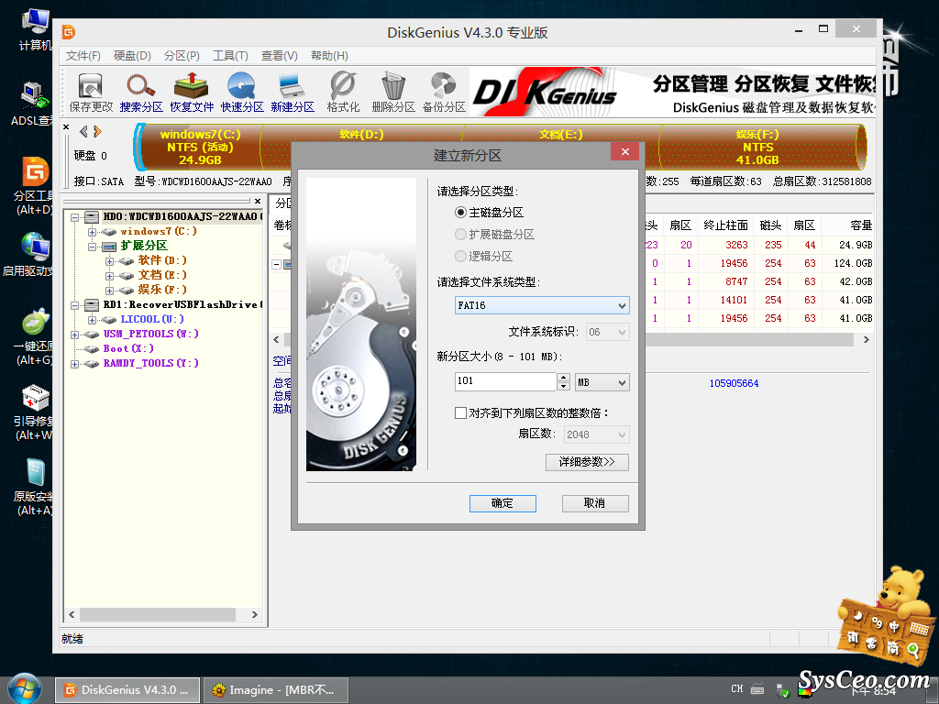This screenshot has width=939, height=704.
Task: Select RAMDY_TOOLS (Y:) in the tree
Action: pyautogui.click(x=151, y=363)
